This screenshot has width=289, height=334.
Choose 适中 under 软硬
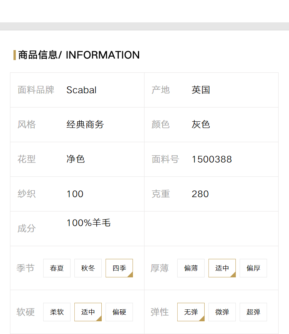88,312
